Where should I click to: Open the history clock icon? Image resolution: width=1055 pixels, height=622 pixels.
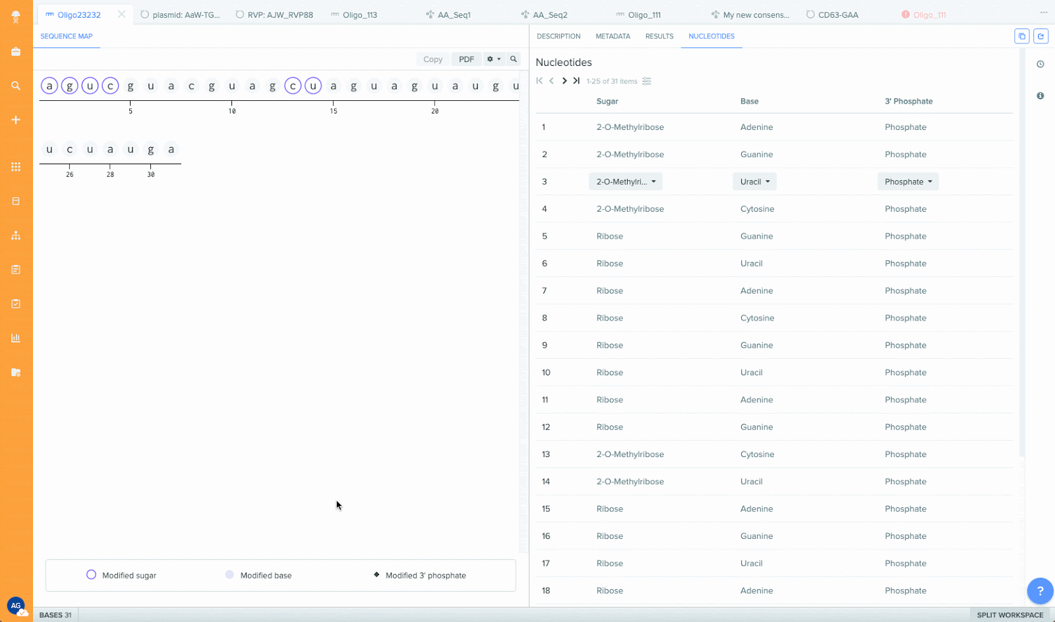click(x=1040, y=64)
